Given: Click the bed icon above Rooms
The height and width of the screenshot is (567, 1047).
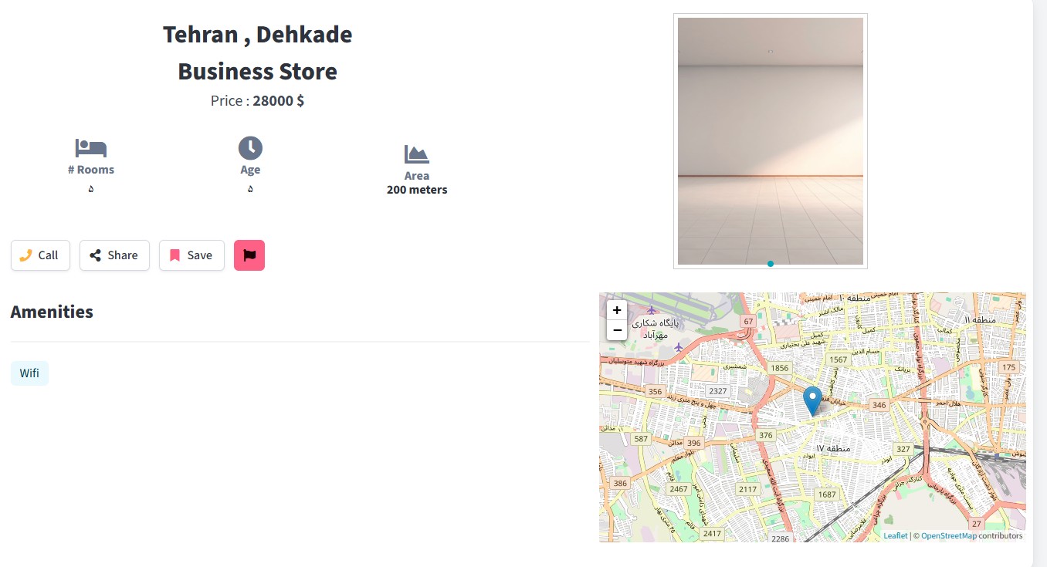Looking at the screenshot, I should pyautogui.click(x=90, y=147).
